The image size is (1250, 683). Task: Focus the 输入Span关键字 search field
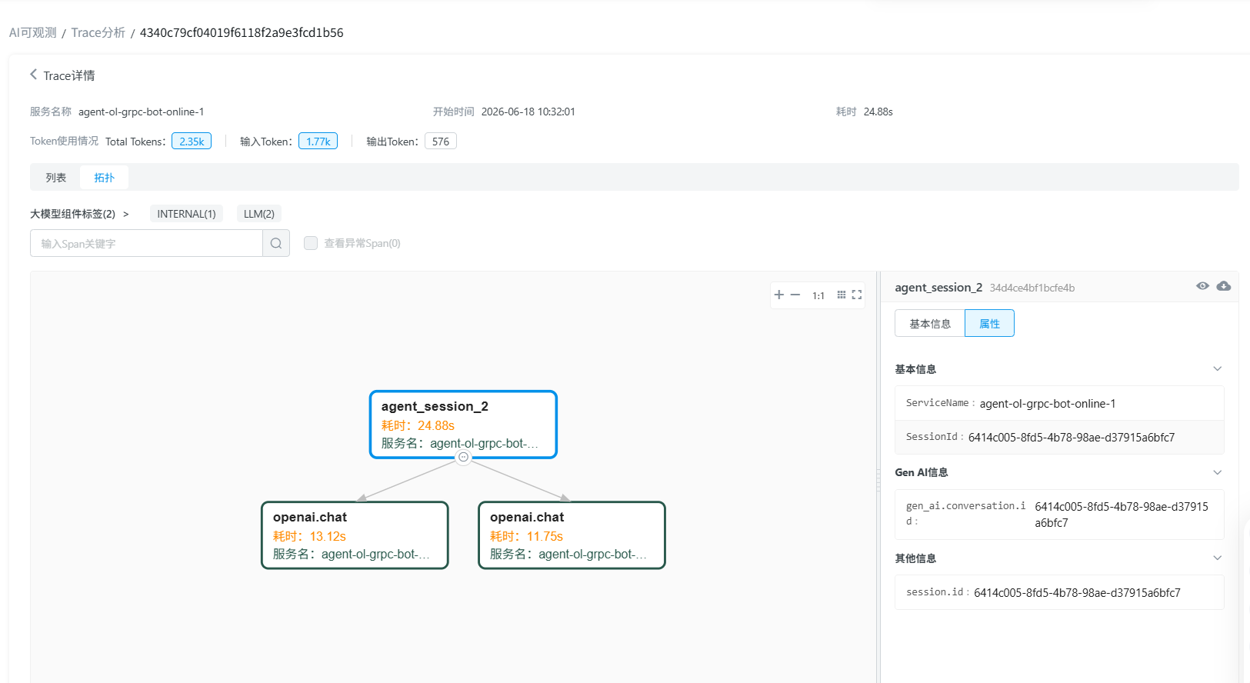click(x=147, y=243)
